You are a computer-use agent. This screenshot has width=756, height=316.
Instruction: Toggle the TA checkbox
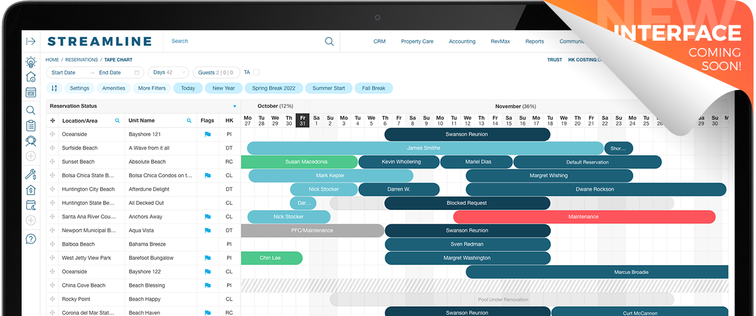[256, 73]
